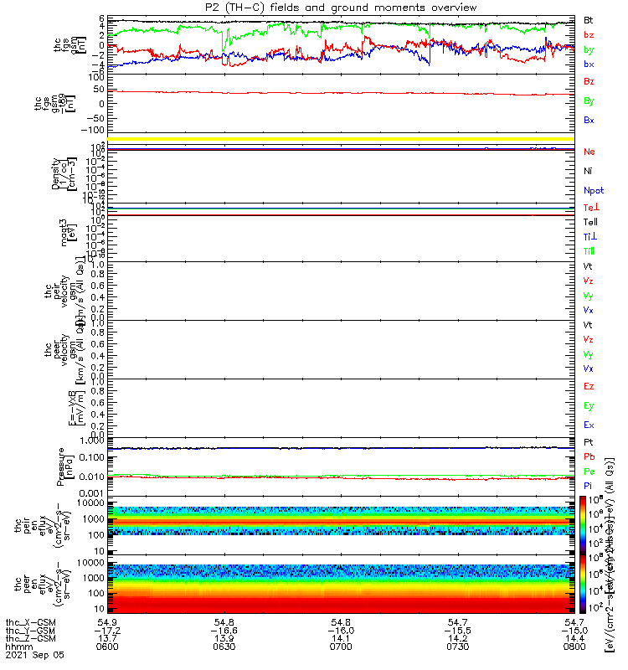
Task: Select the Y-GSM position value '-15.5'
Action: pyautogui.click(x=458, y=631)
